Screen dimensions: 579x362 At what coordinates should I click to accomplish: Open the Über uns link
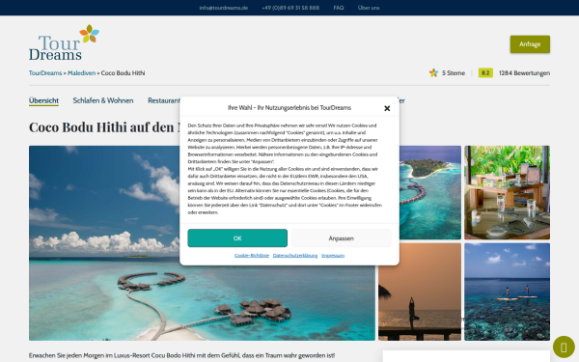(x=369, y=8)
